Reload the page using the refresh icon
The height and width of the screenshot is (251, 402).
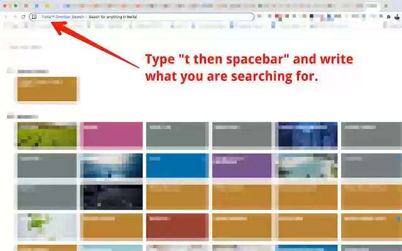23,17
